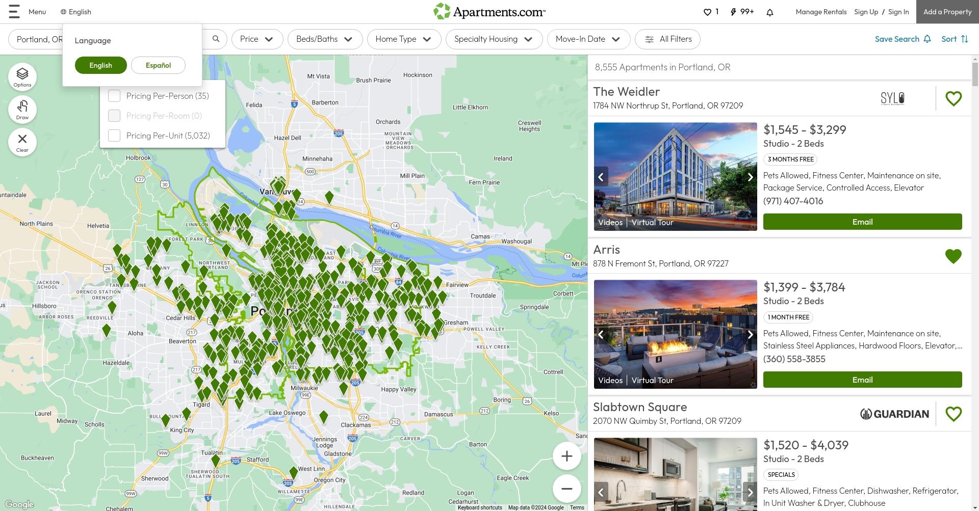Click the search magnifier icon
The width and height of the screenshot is (979, 511).
[x=216, y=39]
